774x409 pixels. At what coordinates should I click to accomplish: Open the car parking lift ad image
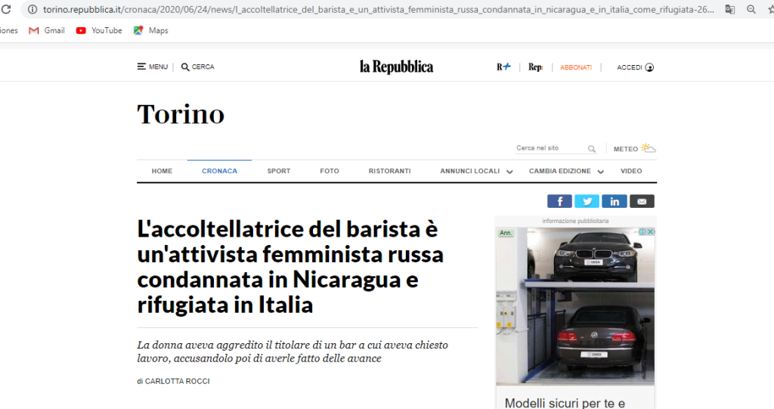tap(575, 306)
